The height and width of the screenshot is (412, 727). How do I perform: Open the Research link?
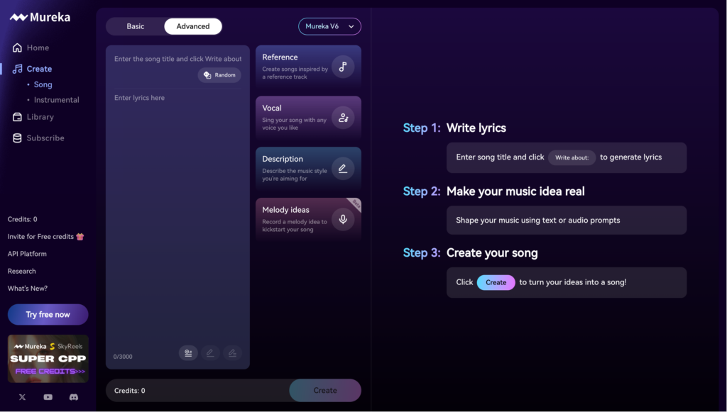[x=22, y=272]
